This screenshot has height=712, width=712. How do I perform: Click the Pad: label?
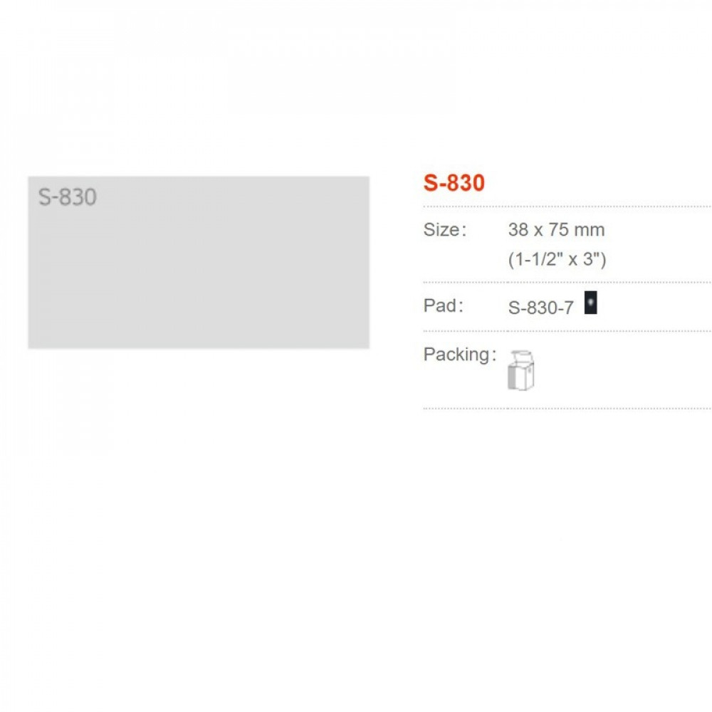pyautogui.click(x=443, y=305)
